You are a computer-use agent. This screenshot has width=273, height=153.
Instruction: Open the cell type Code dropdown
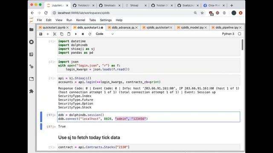[105, 34]
